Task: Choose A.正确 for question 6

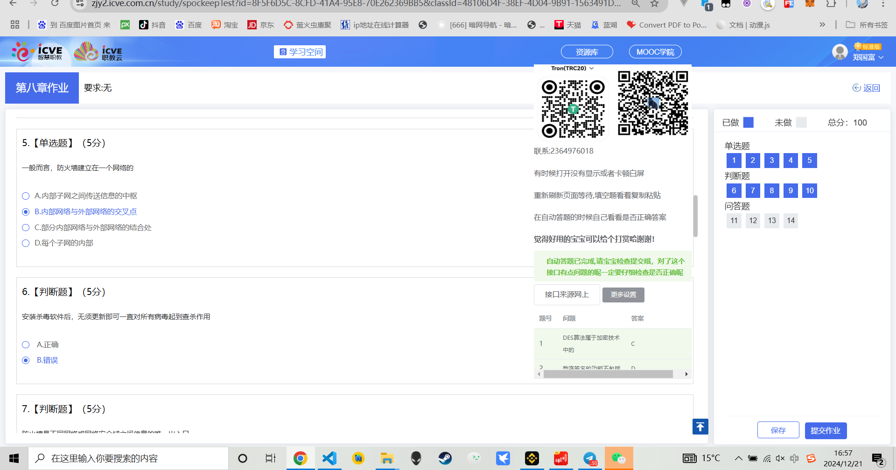Action: coord(26,345)
